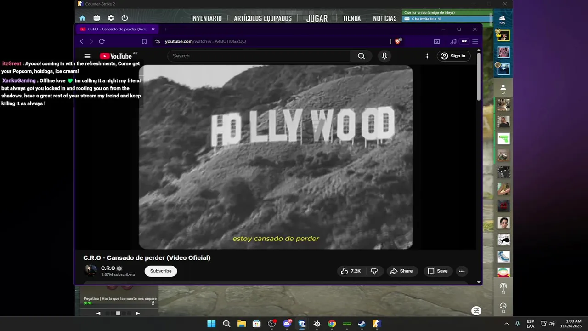Open Pegatina item info icon
This screenshot has height=331, width=588.
[x=153, y=303]
